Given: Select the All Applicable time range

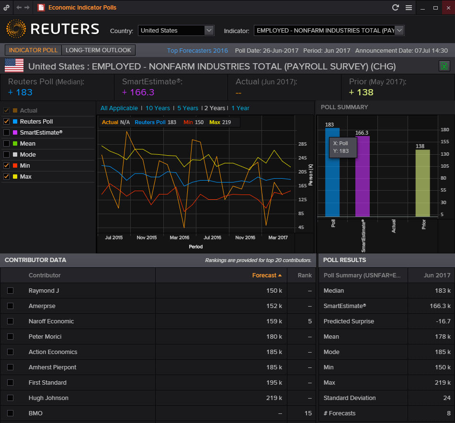Looking at the screenshot, I should pyautogui.click(x=119, y=108).
